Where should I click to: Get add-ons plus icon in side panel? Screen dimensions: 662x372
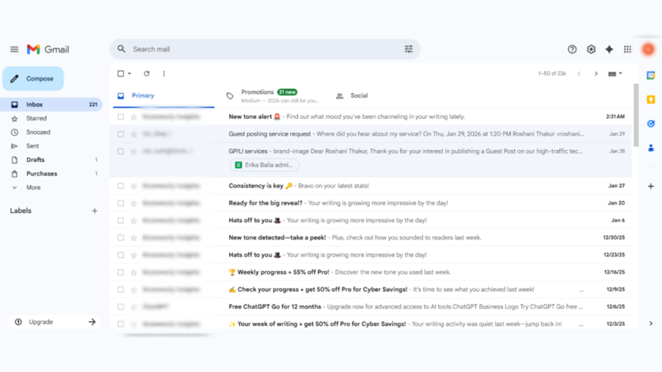[x=651, y=186]
